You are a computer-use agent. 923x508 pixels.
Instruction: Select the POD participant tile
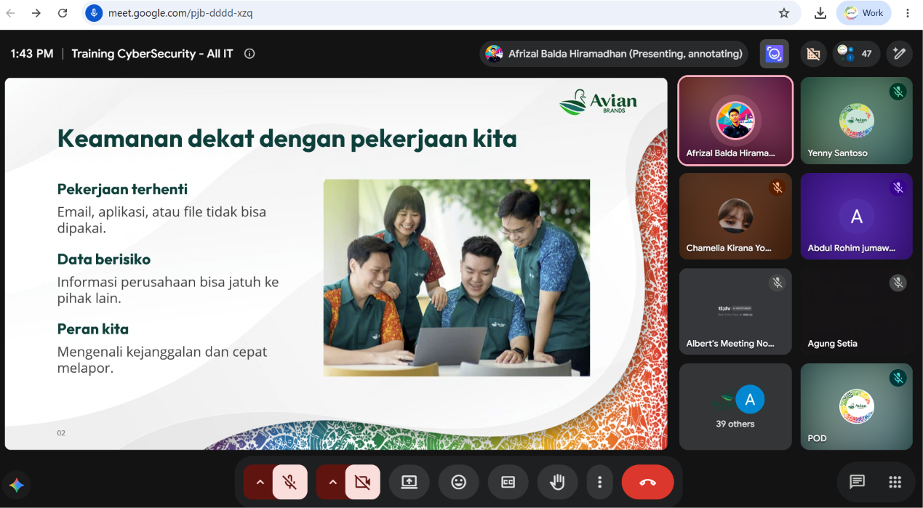856,406
